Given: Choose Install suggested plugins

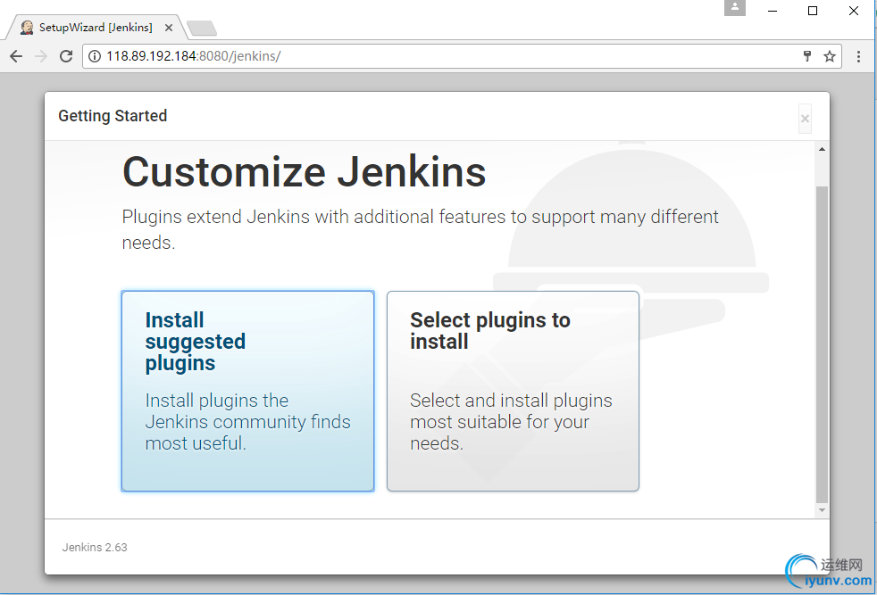Looking at the screenshot, I should pyautogui.click(x=247, y=391).
